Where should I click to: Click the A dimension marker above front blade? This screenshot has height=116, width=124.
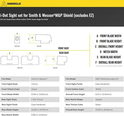coord(17,34)
